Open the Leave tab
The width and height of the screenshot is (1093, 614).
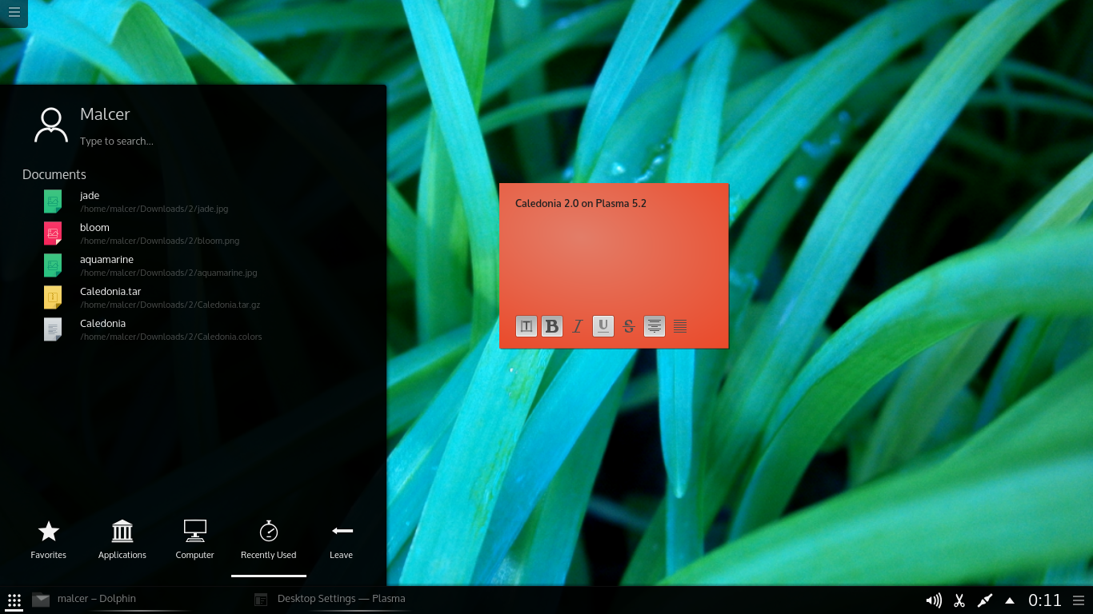[342, 540]
